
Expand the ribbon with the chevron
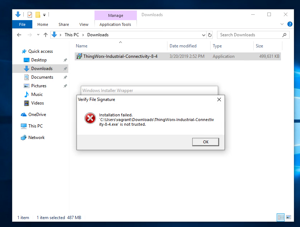pos(282,24)
